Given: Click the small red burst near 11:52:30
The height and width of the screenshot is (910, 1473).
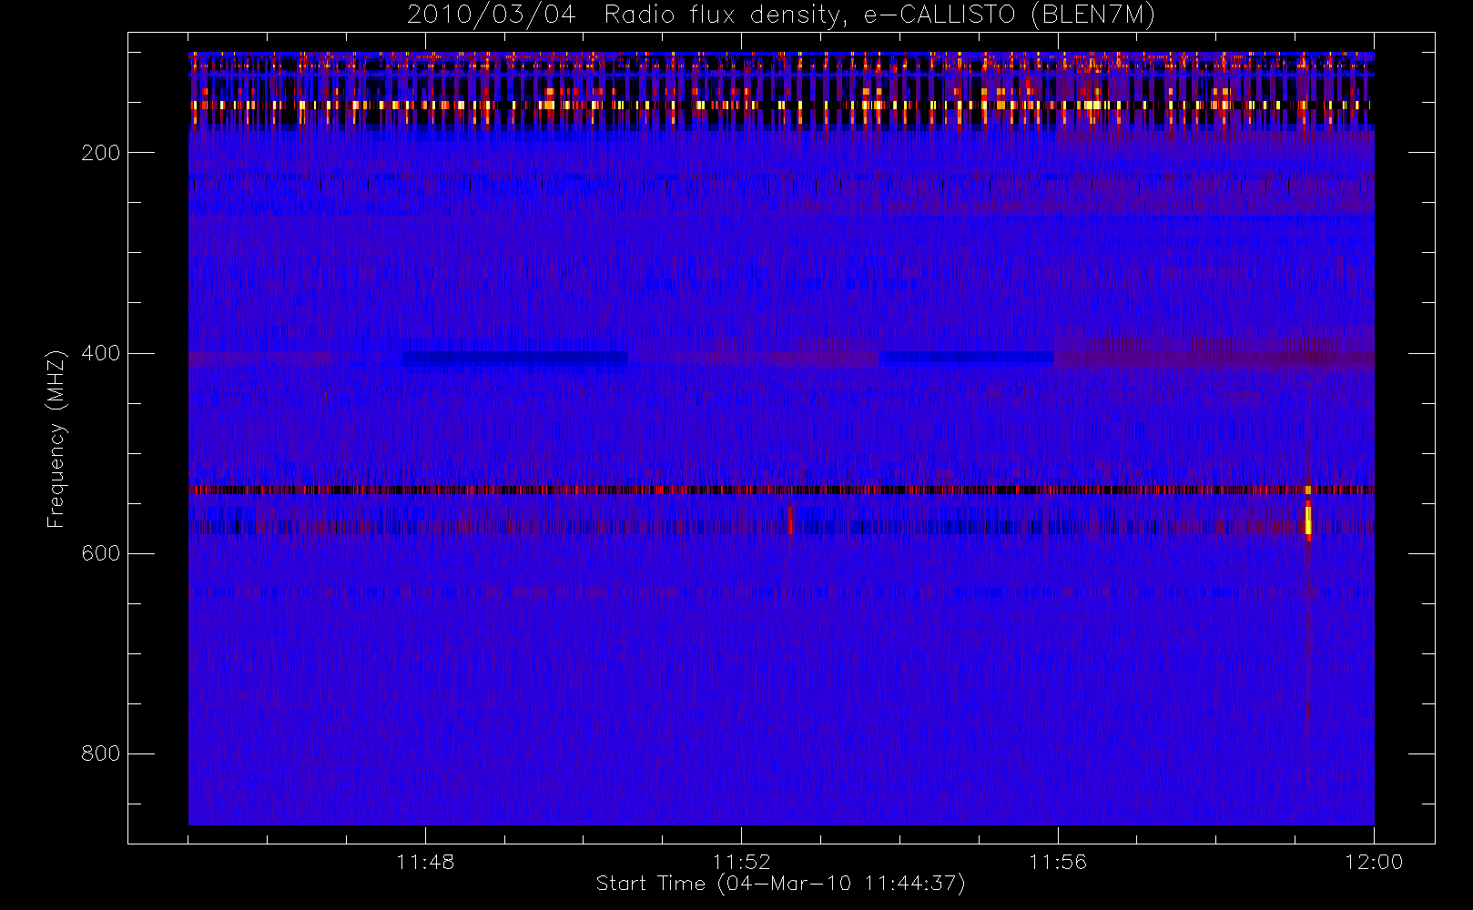Looking at the screenshot, I should [790, 520].
